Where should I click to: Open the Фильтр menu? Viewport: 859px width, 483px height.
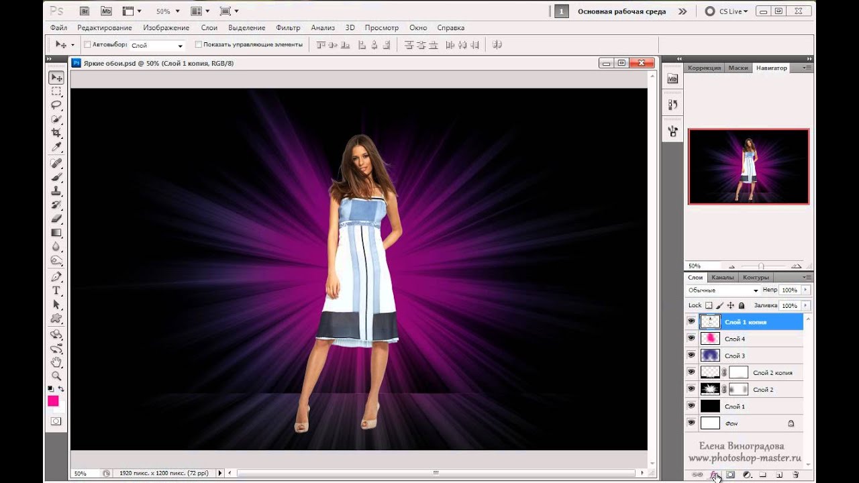(x=288, y=28)
